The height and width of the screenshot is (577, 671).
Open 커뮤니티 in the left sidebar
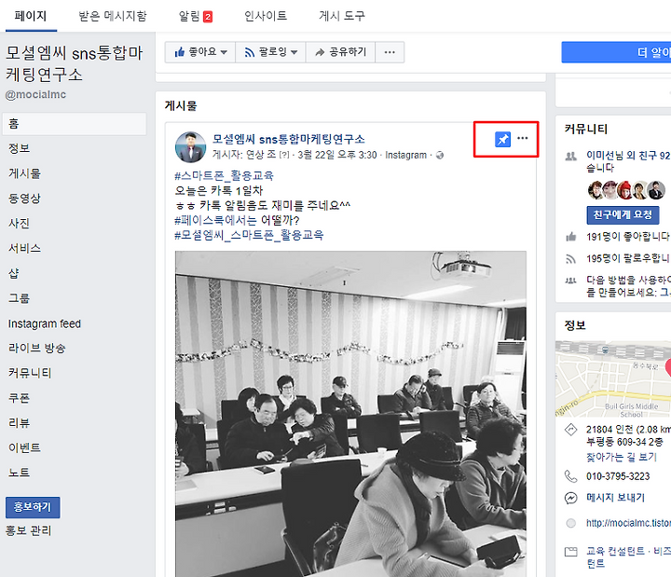(30, 373)
